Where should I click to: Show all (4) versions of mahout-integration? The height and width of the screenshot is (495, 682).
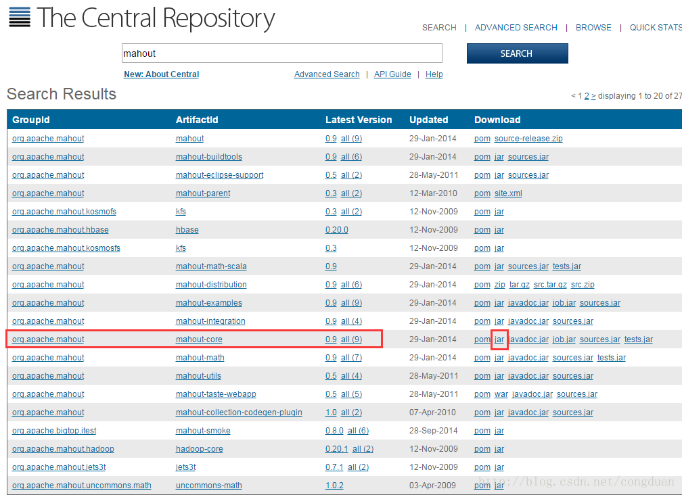click(351, 321)
